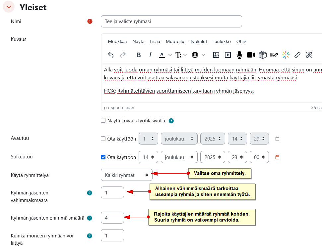This screenshot has height=249, width=322.
Task: Click the insert link chain icon
Action: [x=297, y=55]
